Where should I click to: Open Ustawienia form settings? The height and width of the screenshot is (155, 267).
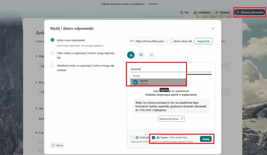click(202, 12)
